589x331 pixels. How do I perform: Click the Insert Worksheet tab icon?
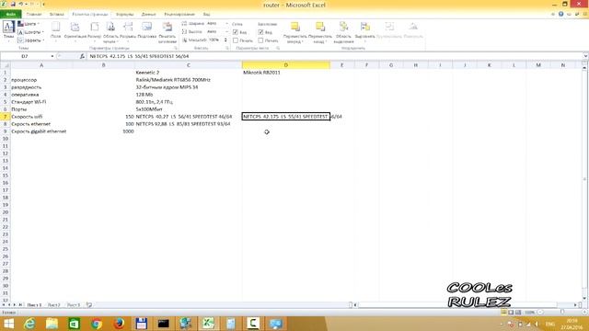point(89,305)
